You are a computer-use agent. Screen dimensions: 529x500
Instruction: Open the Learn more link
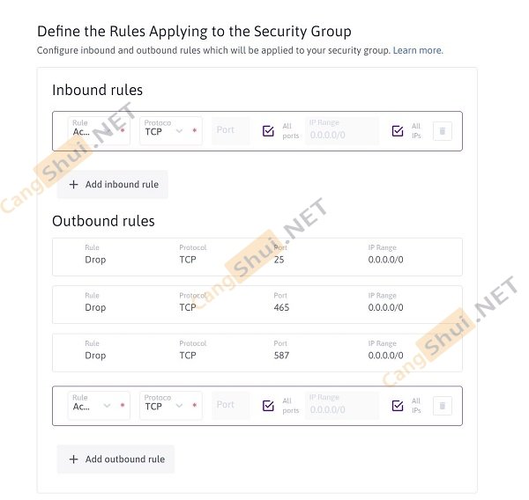(x=418, y=50)
